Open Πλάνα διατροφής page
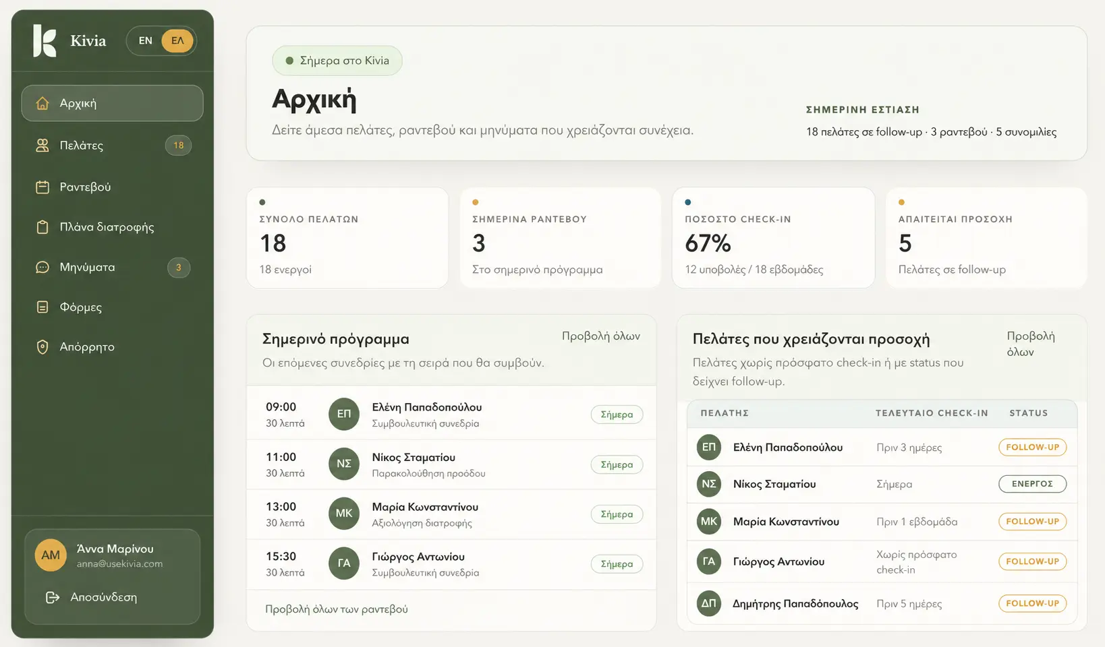Viewport: 1105px width, 647px height. 112,227
